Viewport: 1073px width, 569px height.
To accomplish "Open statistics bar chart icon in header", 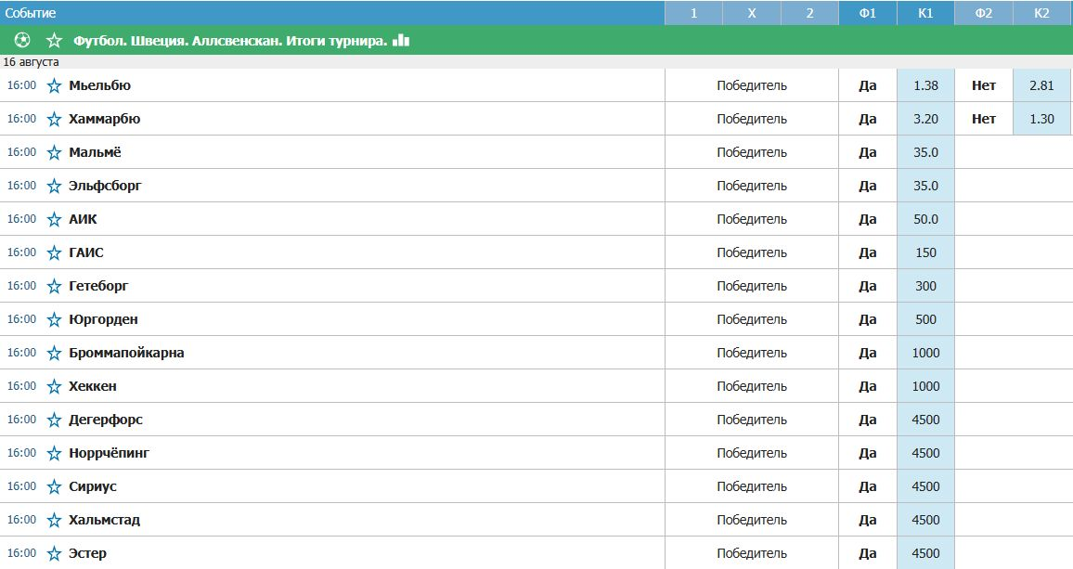I will (401, 41).
